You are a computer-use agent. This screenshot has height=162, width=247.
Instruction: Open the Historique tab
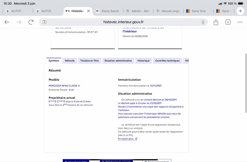click(144, 60)
